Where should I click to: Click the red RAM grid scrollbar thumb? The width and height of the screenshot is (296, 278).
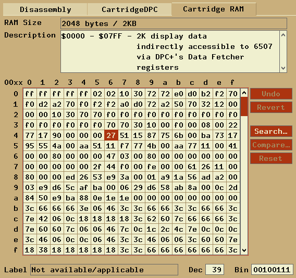tap(244, 107)
